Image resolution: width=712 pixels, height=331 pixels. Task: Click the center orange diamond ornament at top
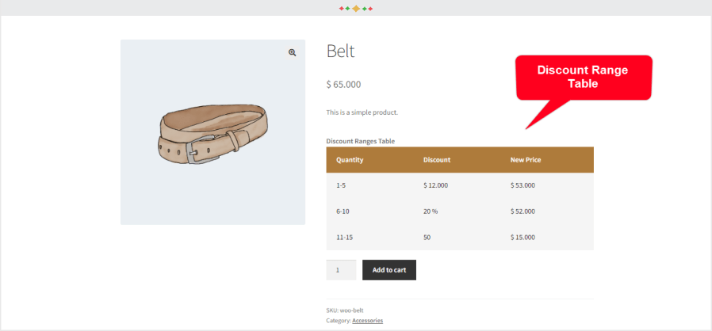pos(356,9)
